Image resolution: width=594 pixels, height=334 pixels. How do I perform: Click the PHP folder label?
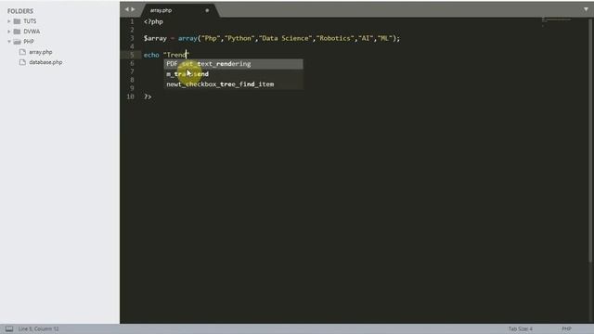click(x=29, y=42)
